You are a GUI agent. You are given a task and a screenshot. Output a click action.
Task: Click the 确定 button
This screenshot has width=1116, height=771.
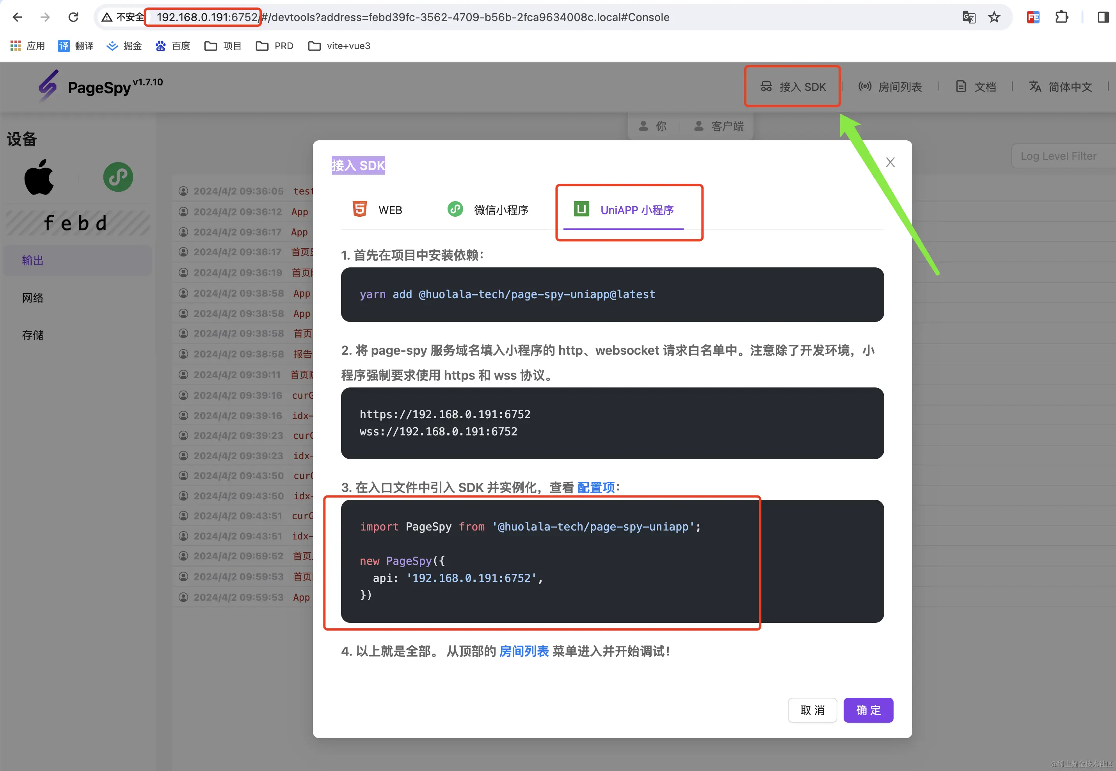(x=869, y=710)
